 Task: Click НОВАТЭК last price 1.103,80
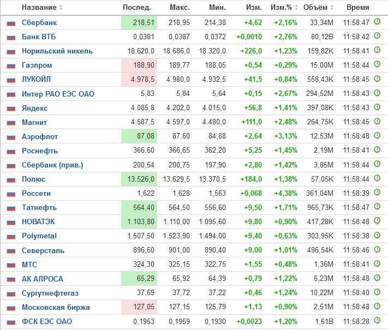tap(141, 221)
